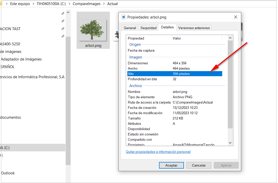Open the Seguridad tab
The image size is (278, 183).
point(148,28)
